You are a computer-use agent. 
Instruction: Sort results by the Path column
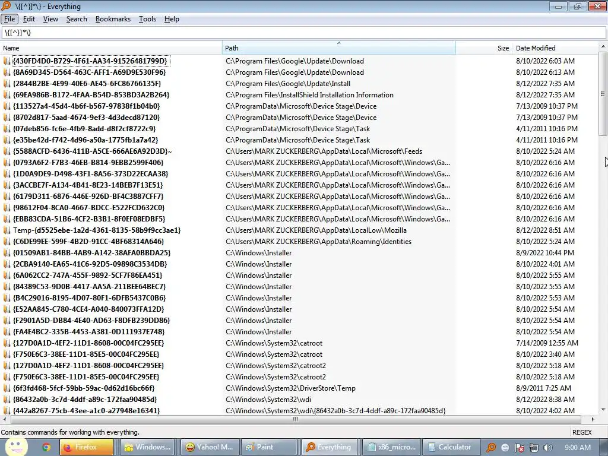click(x=339, y=48)
